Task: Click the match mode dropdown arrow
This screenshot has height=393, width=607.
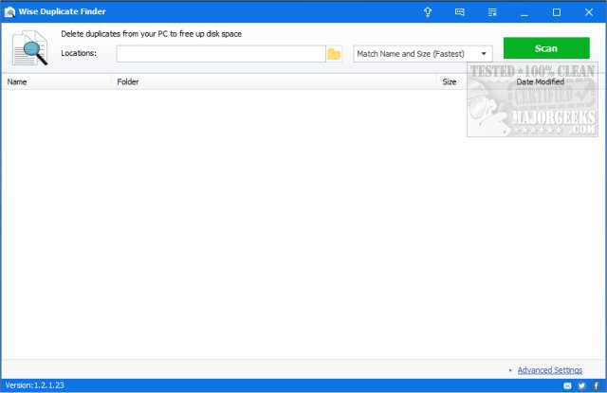Action: (484, 54)
